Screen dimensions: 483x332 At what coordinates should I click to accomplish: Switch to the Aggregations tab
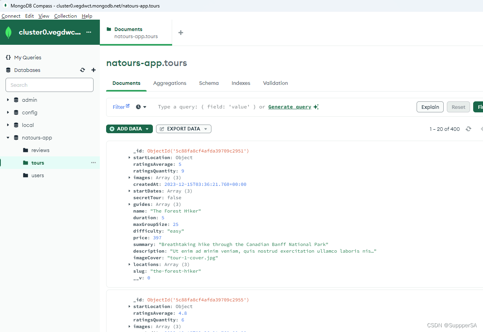(170, 83)
